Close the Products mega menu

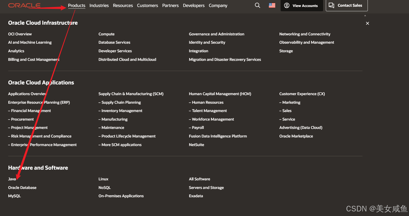pos(368,23)
